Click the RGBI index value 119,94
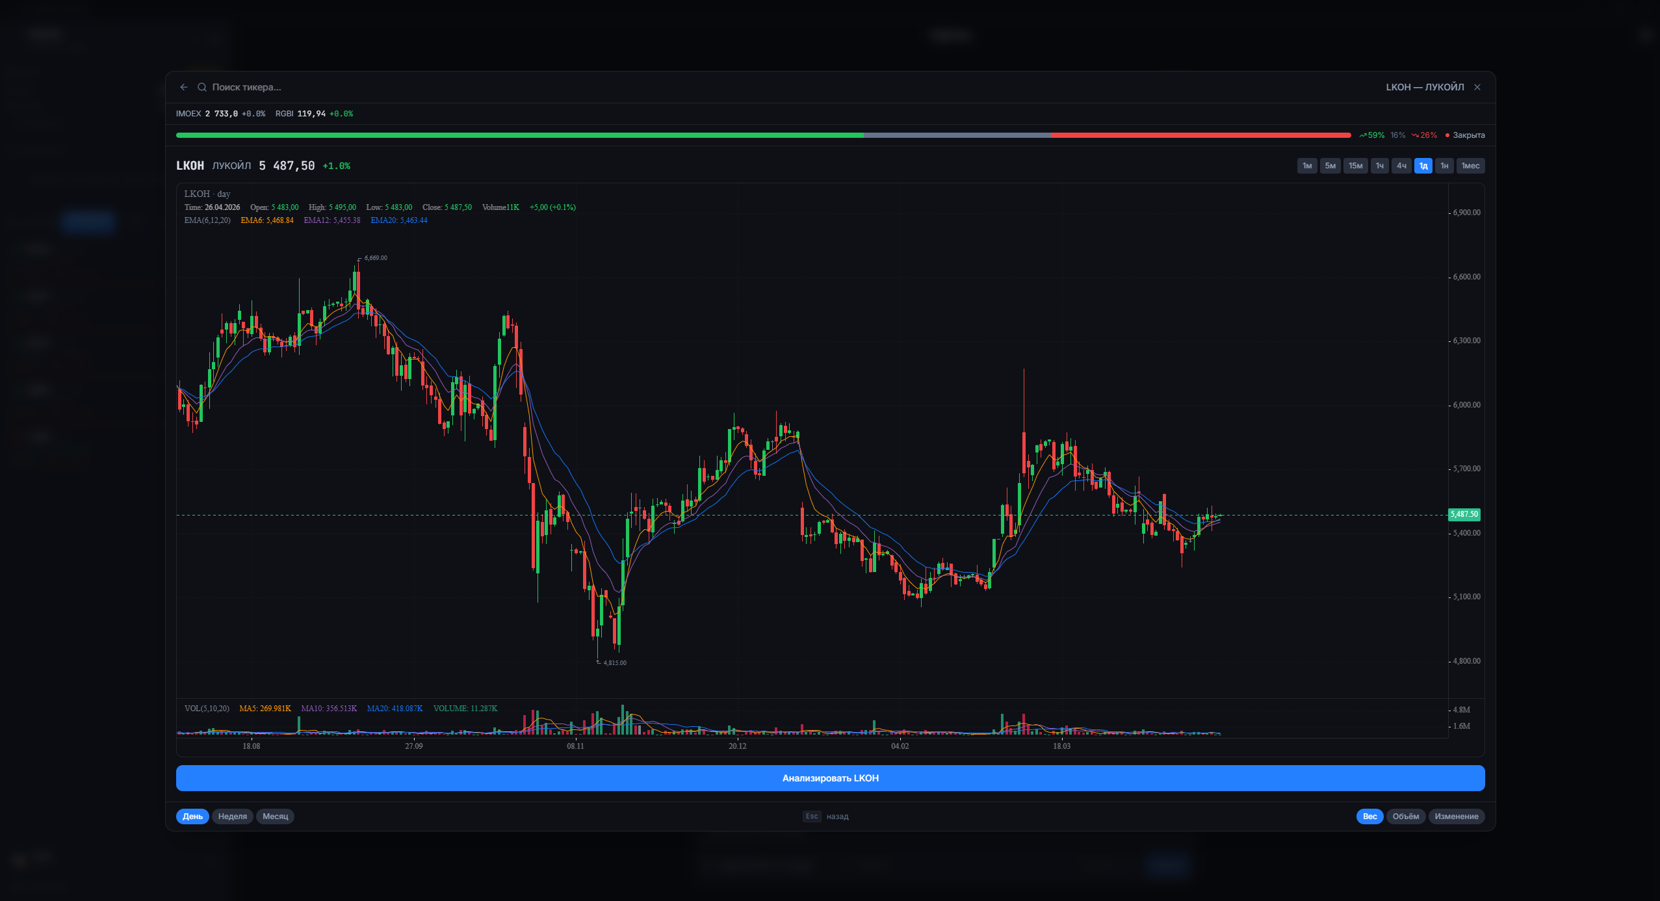This screenshot has width=1660, height=901. [311, 114]
